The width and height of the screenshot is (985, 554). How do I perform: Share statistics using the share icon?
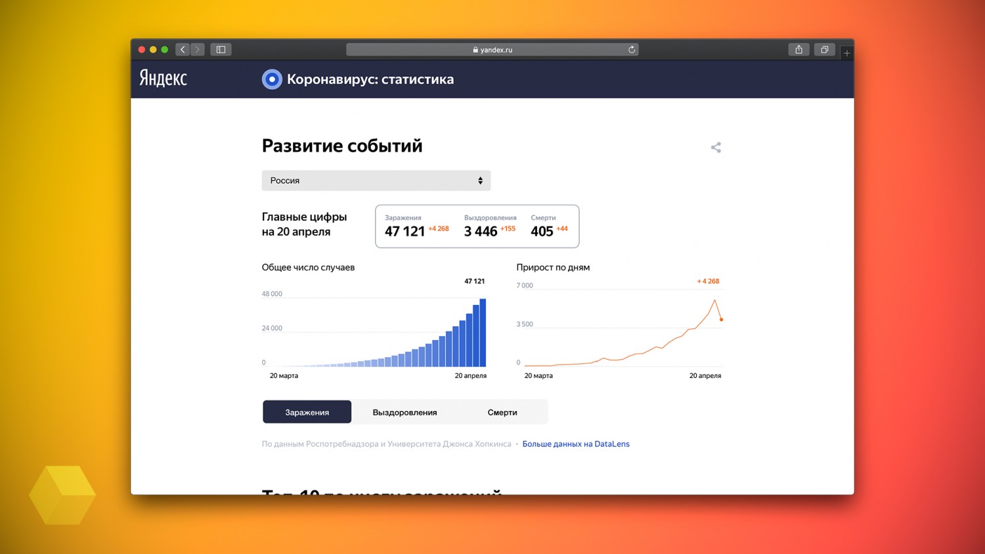pyautogui.click(x=716, y=147)
